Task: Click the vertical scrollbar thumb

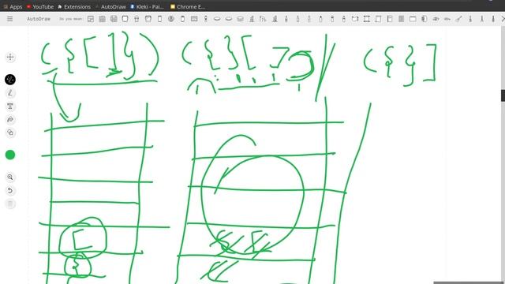Action: (503, 95)
